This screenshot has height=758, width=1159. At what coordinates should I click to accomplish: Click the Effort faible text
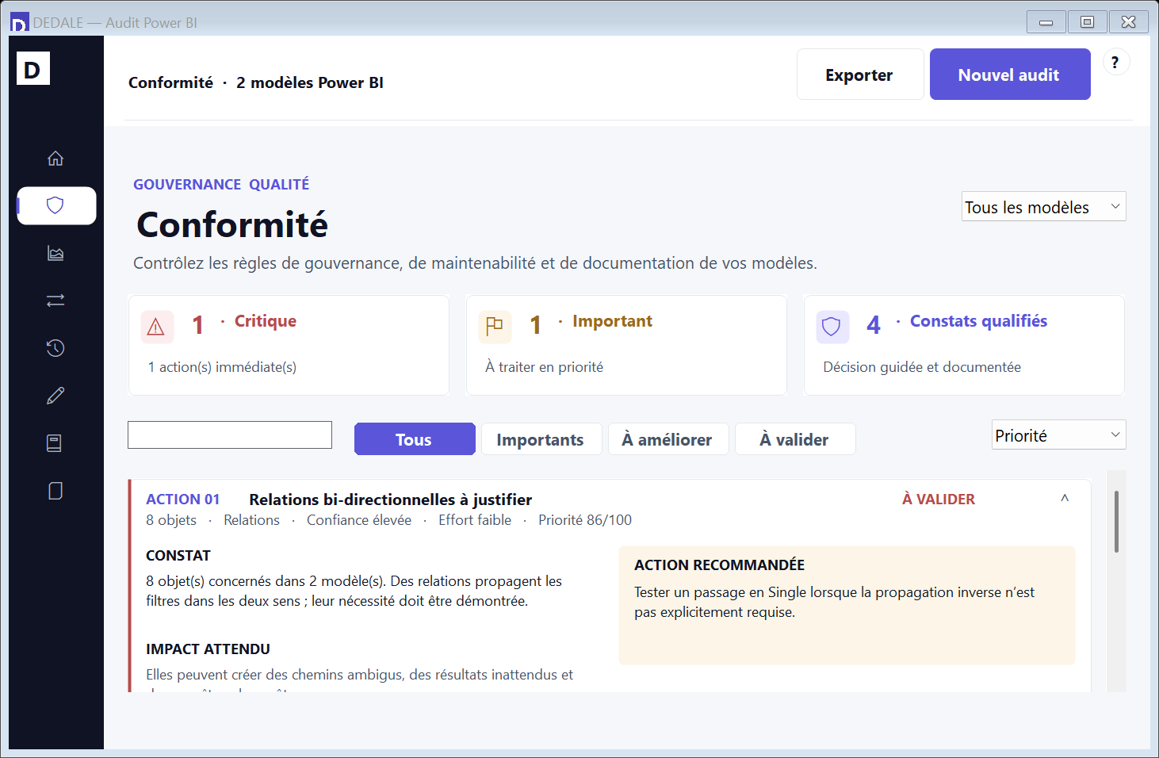coord(475,520)
